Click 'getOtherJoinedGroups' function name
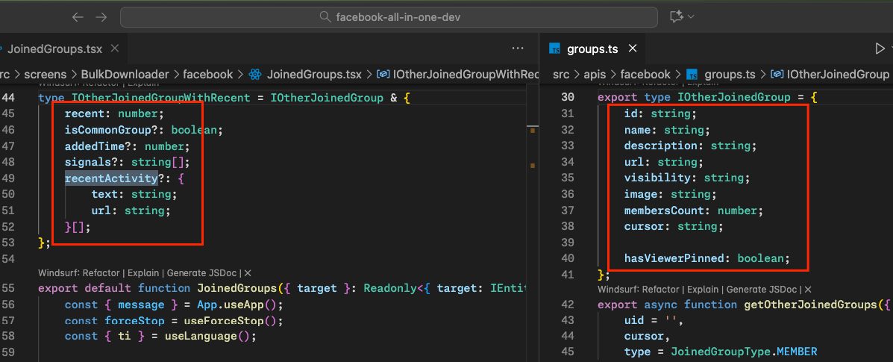This screenshot has width=893, height=362. 810,305
